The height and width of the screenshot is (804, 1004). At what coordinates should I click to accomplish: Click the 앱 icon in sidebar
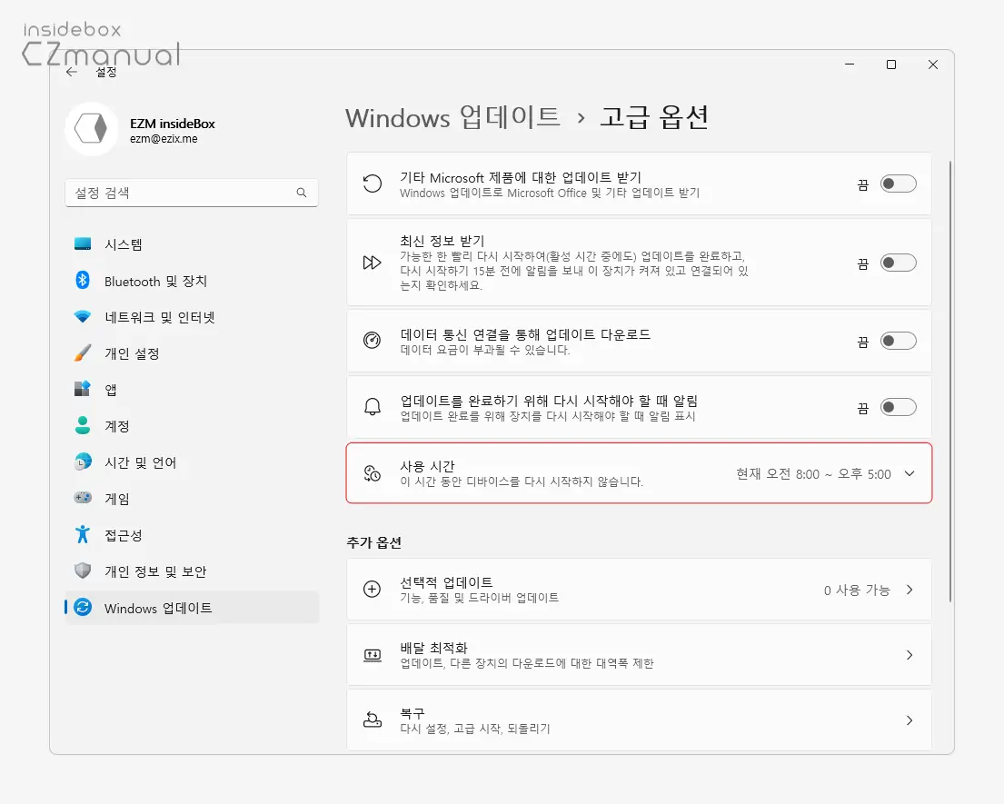[x=83, y=389]
